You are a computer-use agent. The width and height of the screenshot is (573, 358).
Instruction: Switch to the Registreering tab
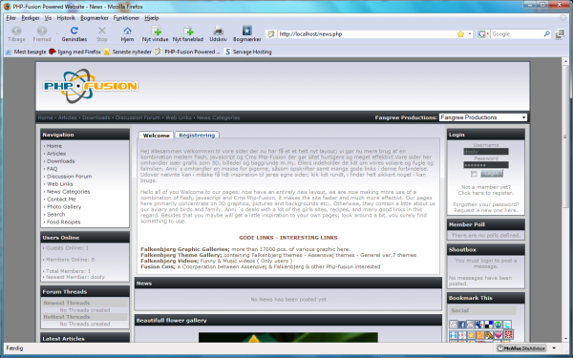click(197, 135)
